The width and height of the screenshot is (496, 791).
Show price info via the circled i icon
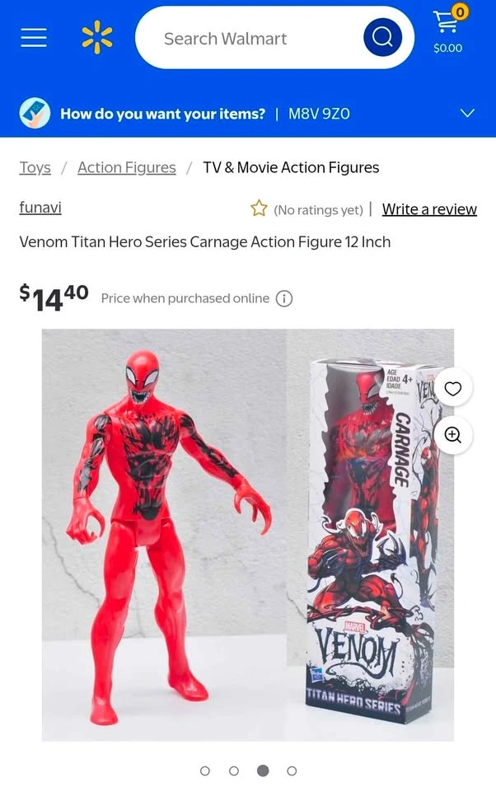[284, 298]
